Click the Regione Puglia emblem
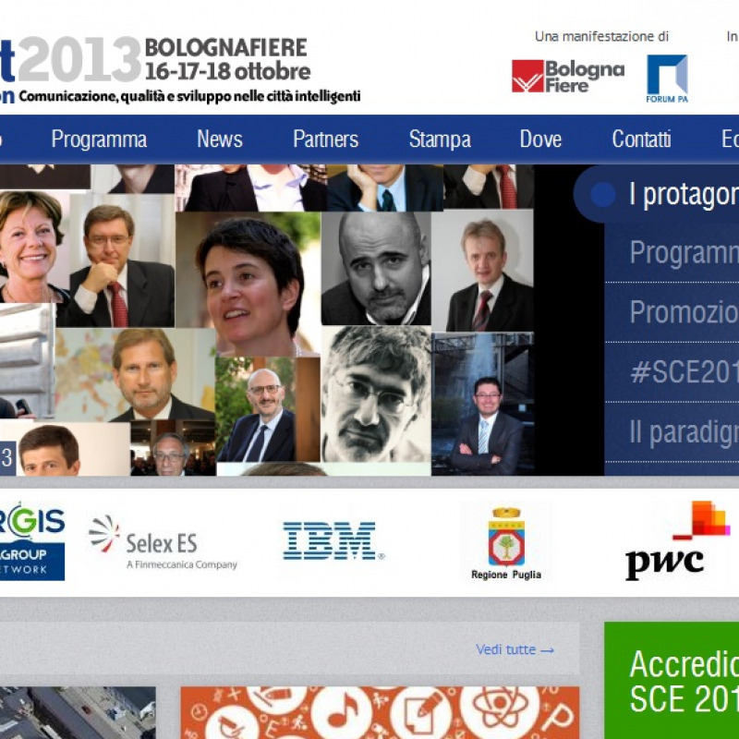Screen dimensions: 739x739 (506, 543)
